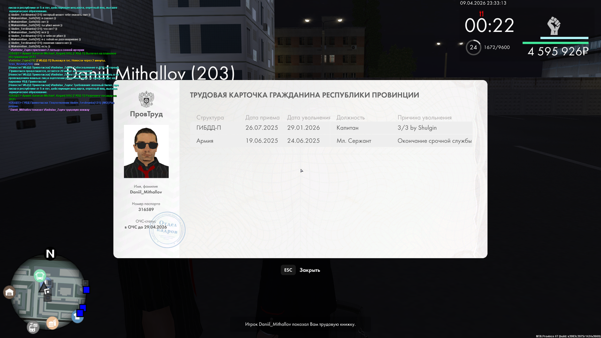
Task: Click the level 24 circular progress ring
Action: point(473,47)
